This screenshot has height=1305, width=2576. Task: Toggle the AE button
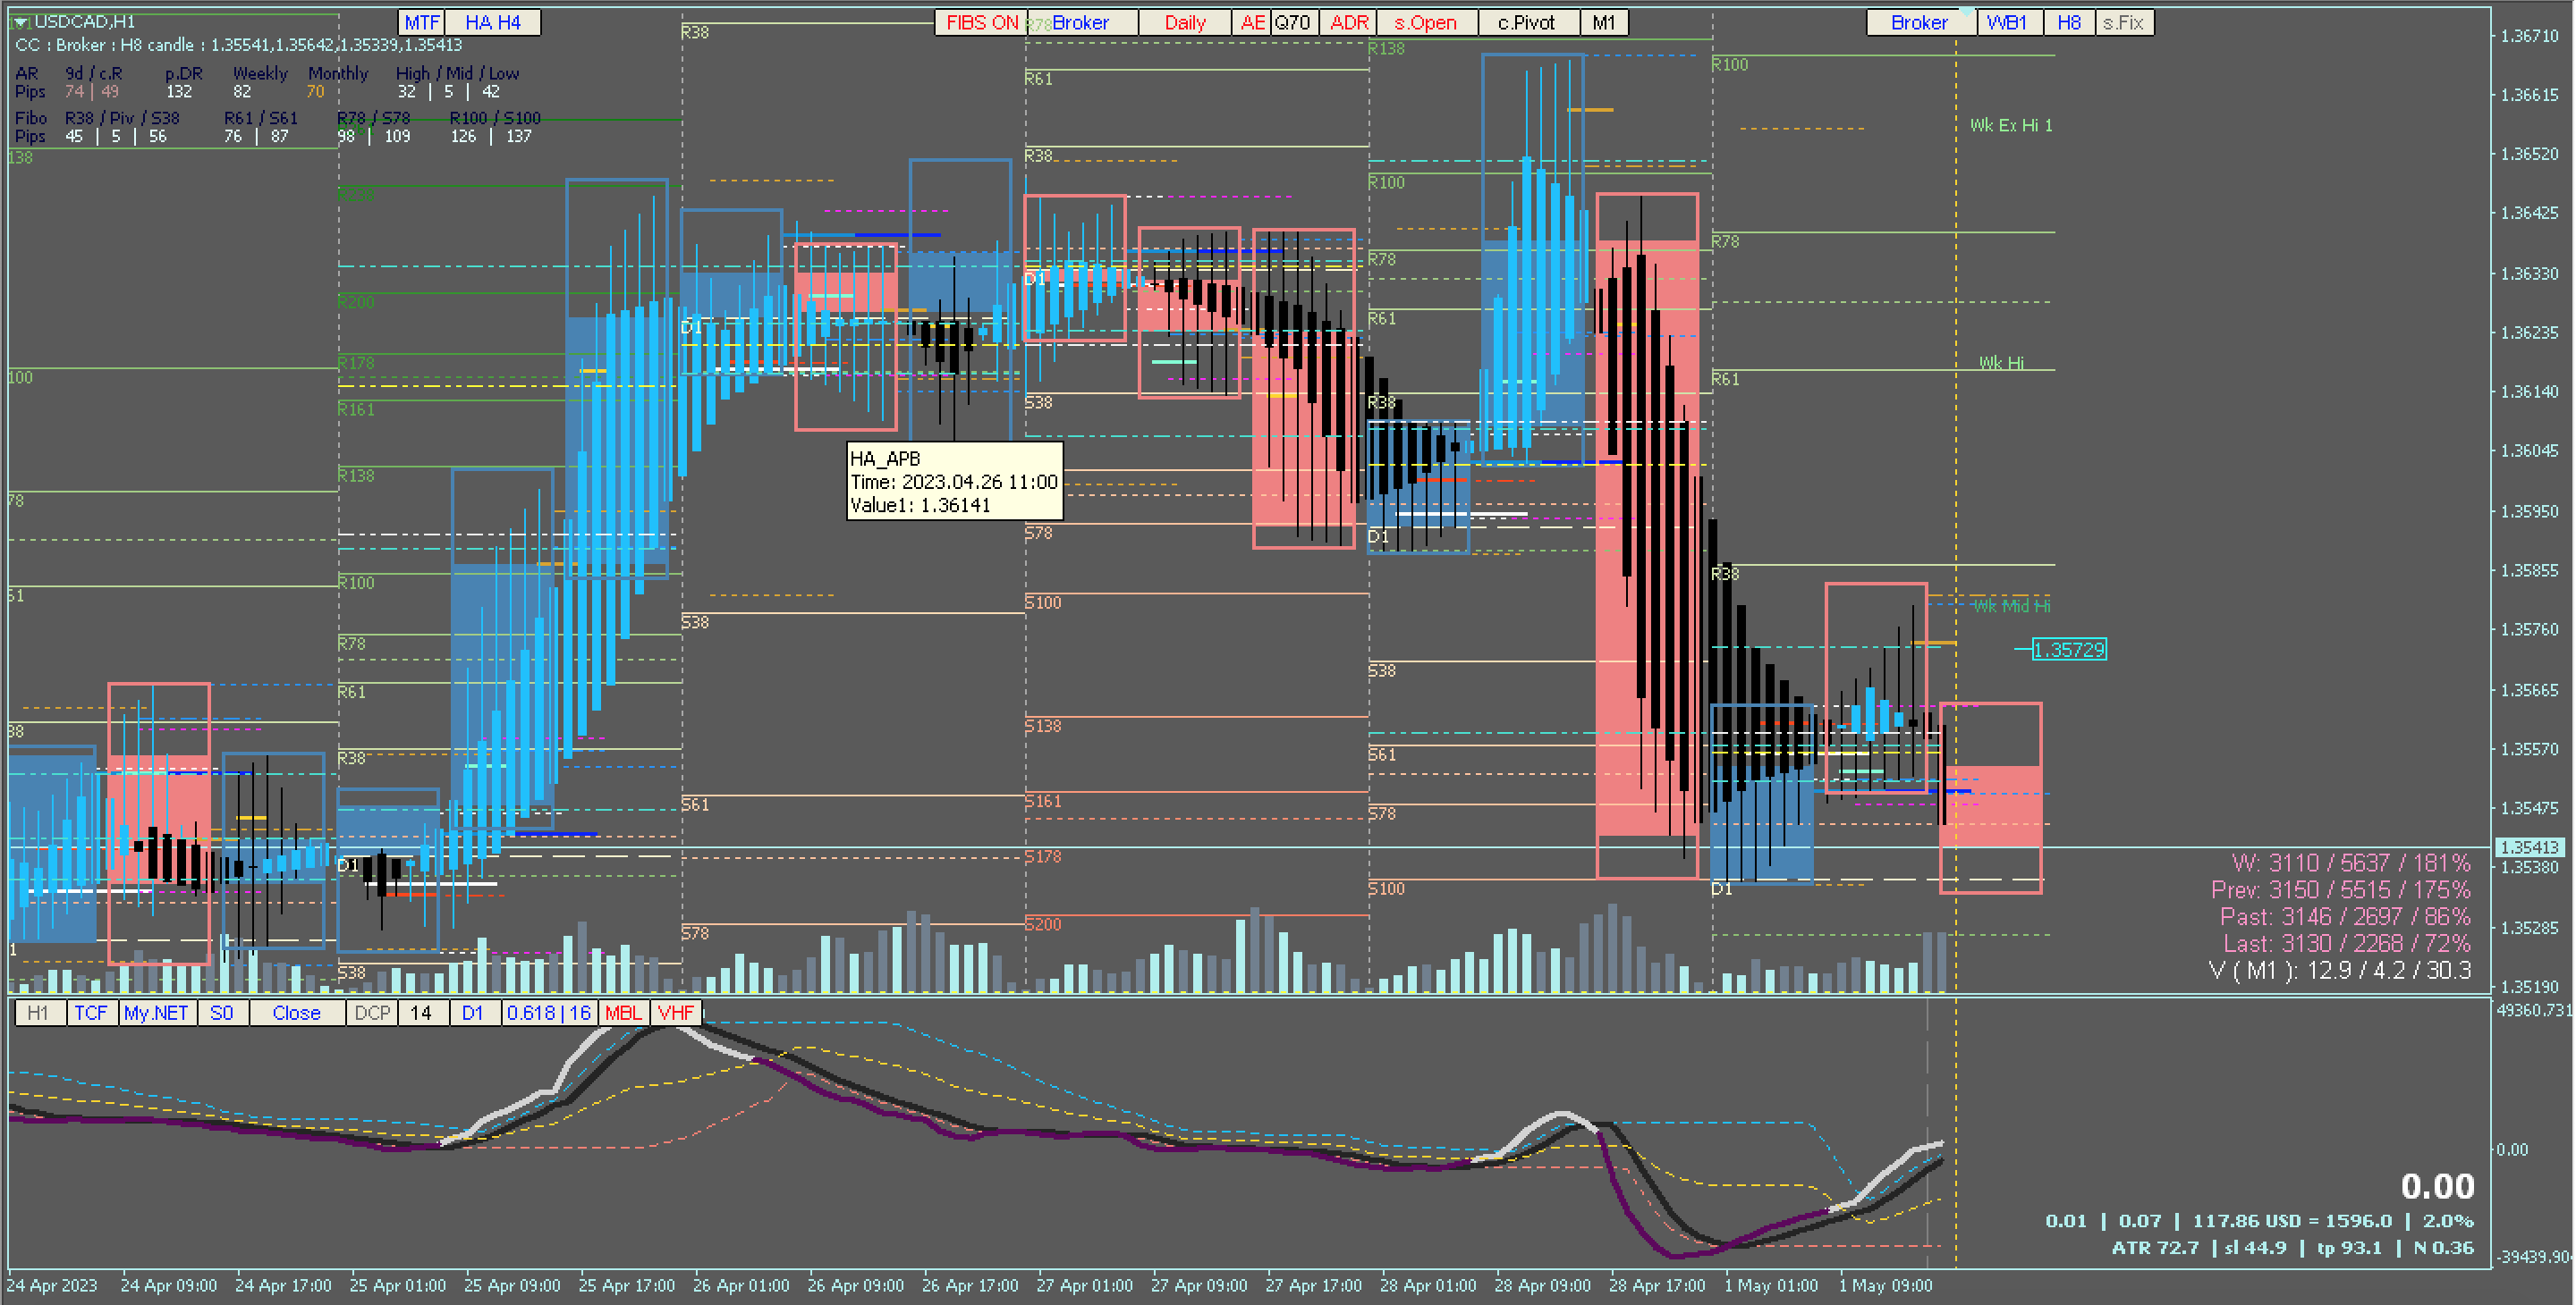(x=1252, y=23)
